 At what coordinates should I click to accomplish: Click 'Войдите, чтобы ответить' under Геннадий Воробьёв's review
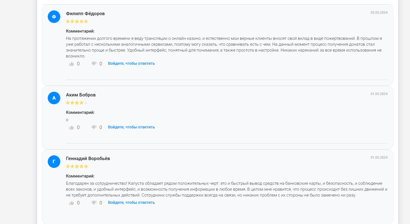[131, 203]
